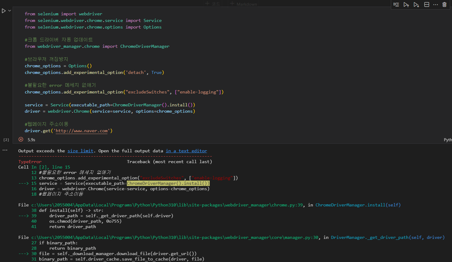Click 'driver = webdriver.Chrome' code line in cell
Viewport: 452px width, 262px height.
click(110, 111)
